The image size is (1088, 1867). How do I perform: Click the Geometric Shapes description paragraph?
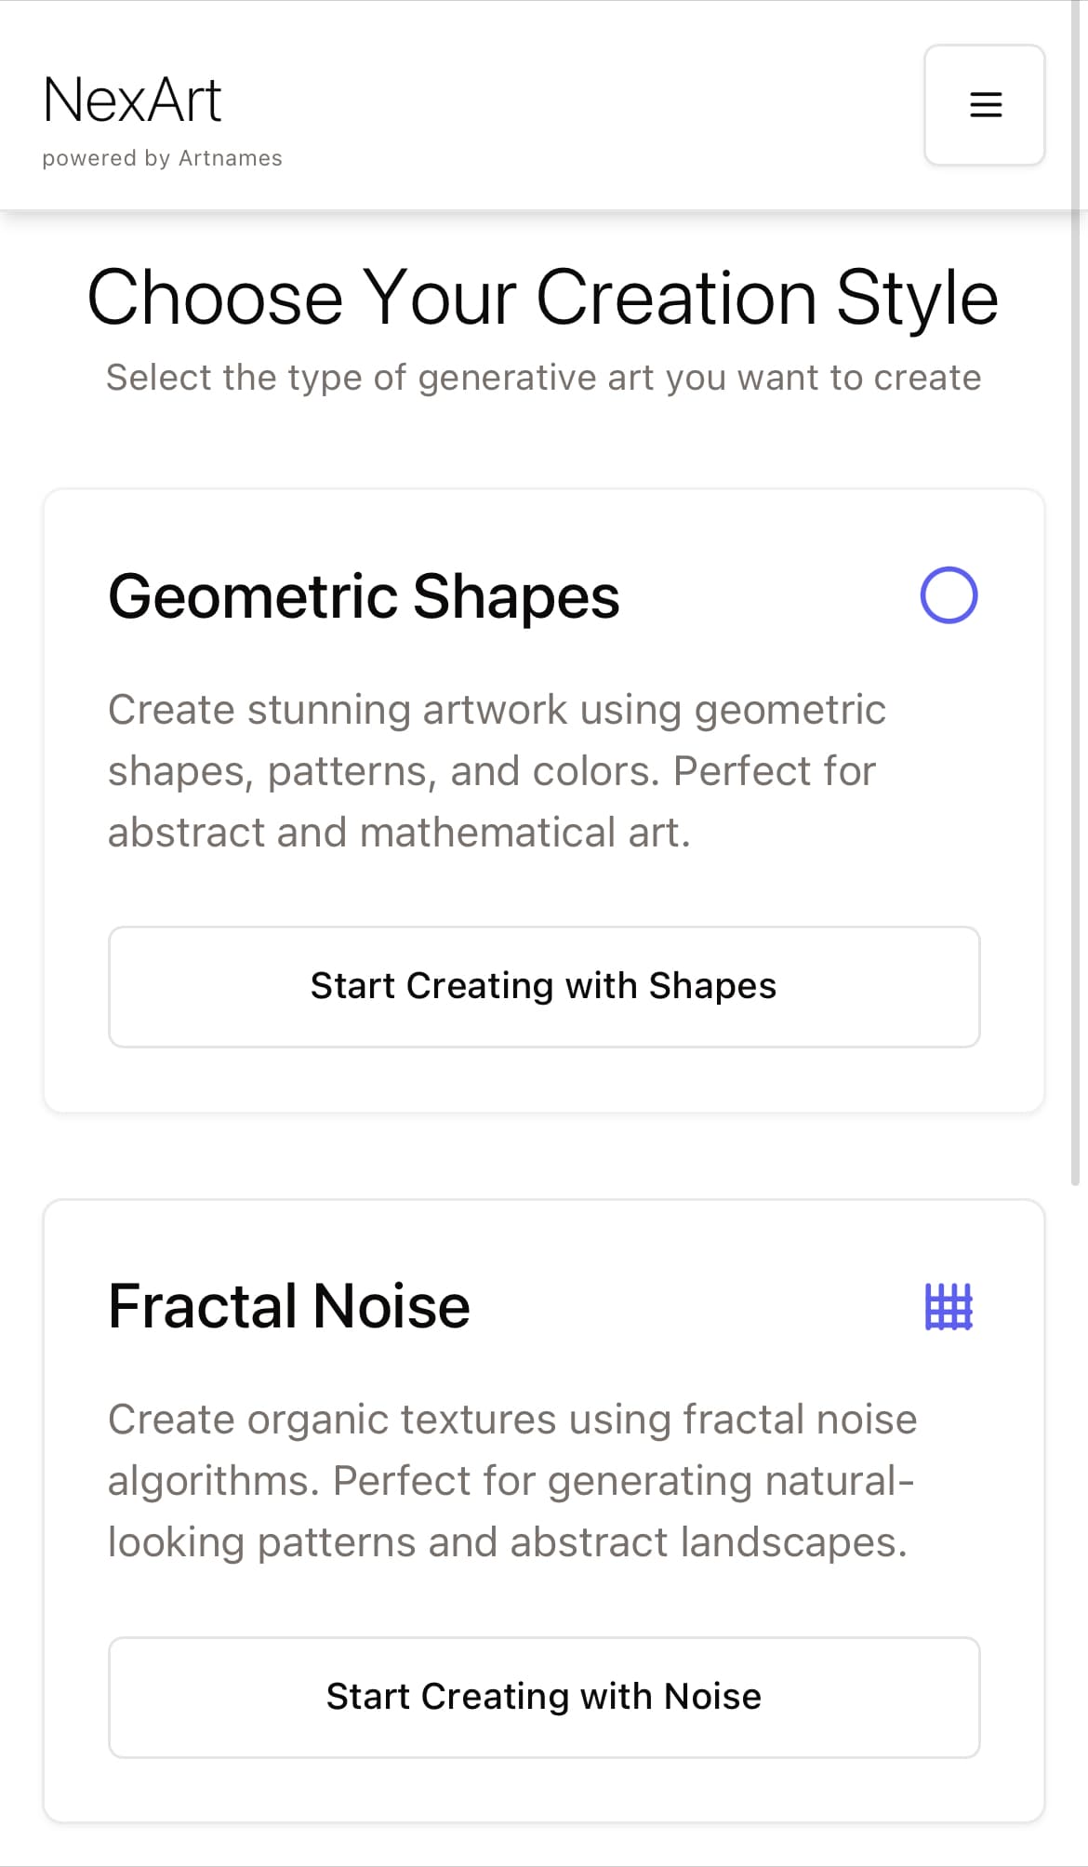[x=497, y=771]
